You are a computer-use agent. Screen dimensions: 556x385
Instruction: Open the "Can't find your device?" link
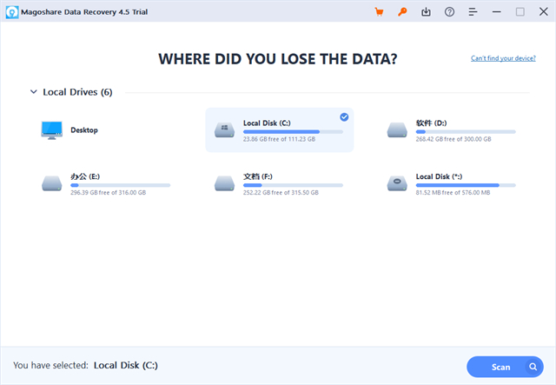tap(504, 58)
